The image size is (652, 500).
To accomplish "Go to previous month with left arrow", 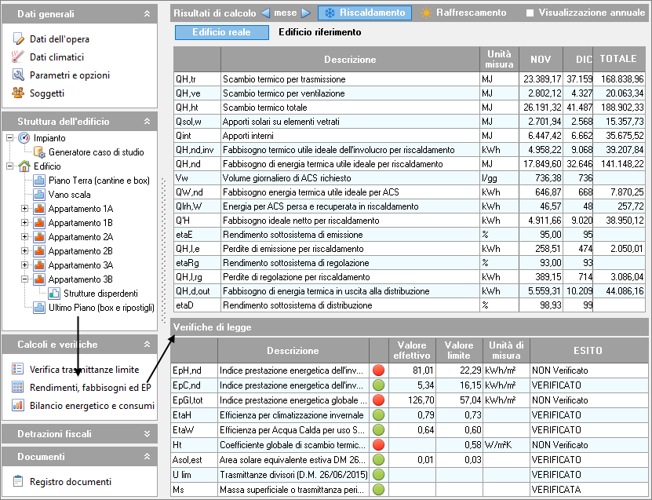I will pos(265,13).
